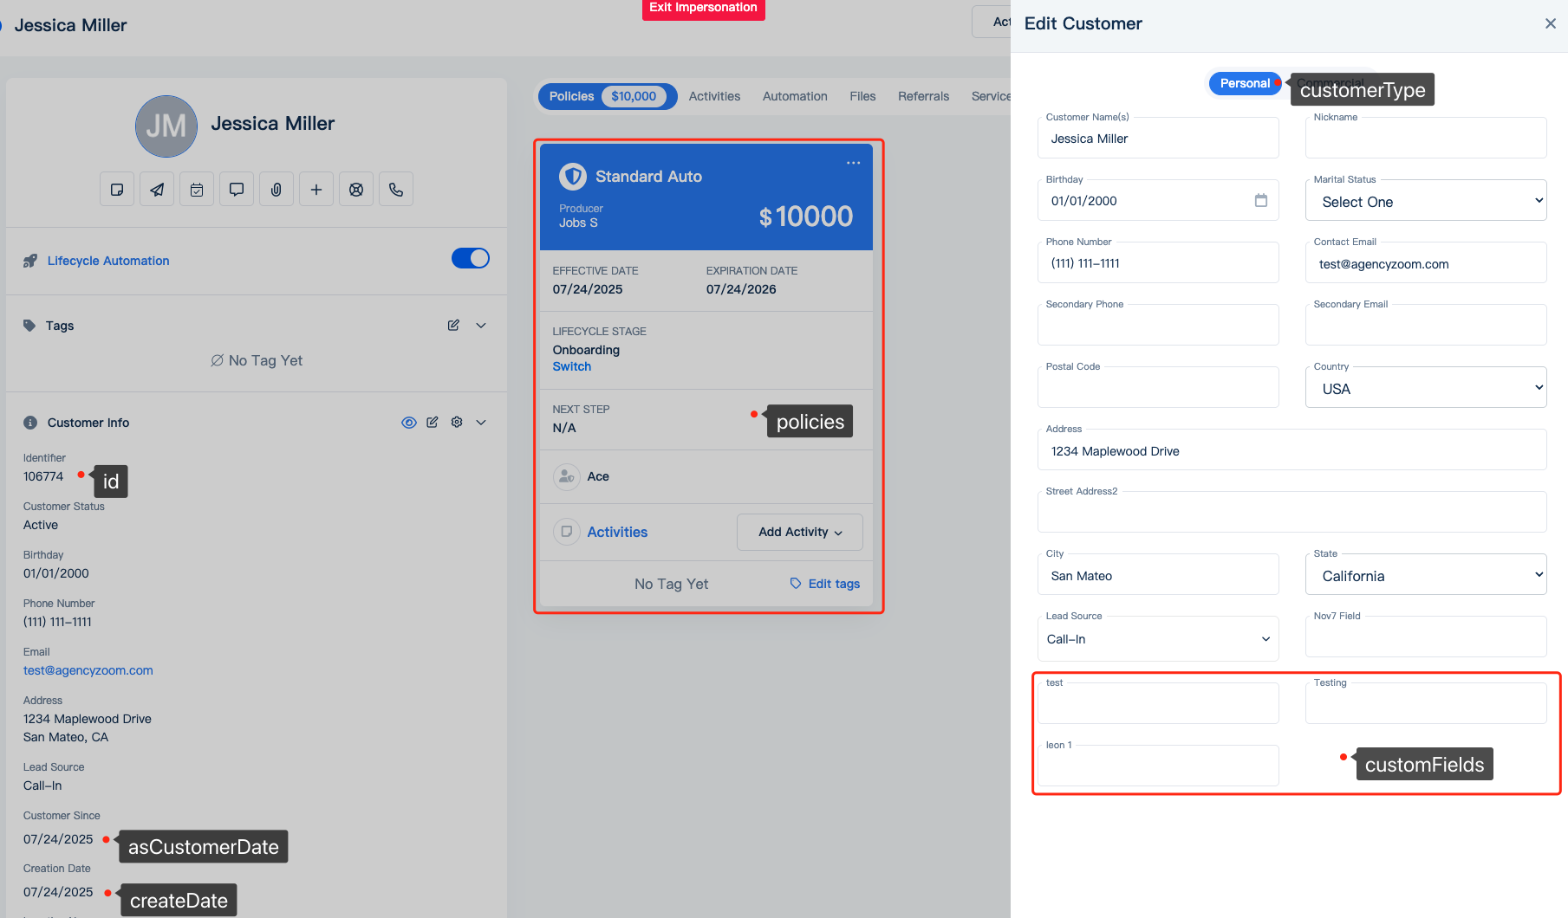Click Edit tags on the policy card
1568x918 pixels.
click(825, 584)
